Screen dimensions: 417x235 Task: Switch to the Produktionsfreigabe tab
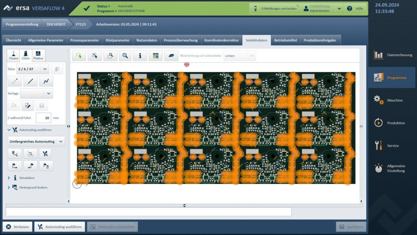[320, 40]
